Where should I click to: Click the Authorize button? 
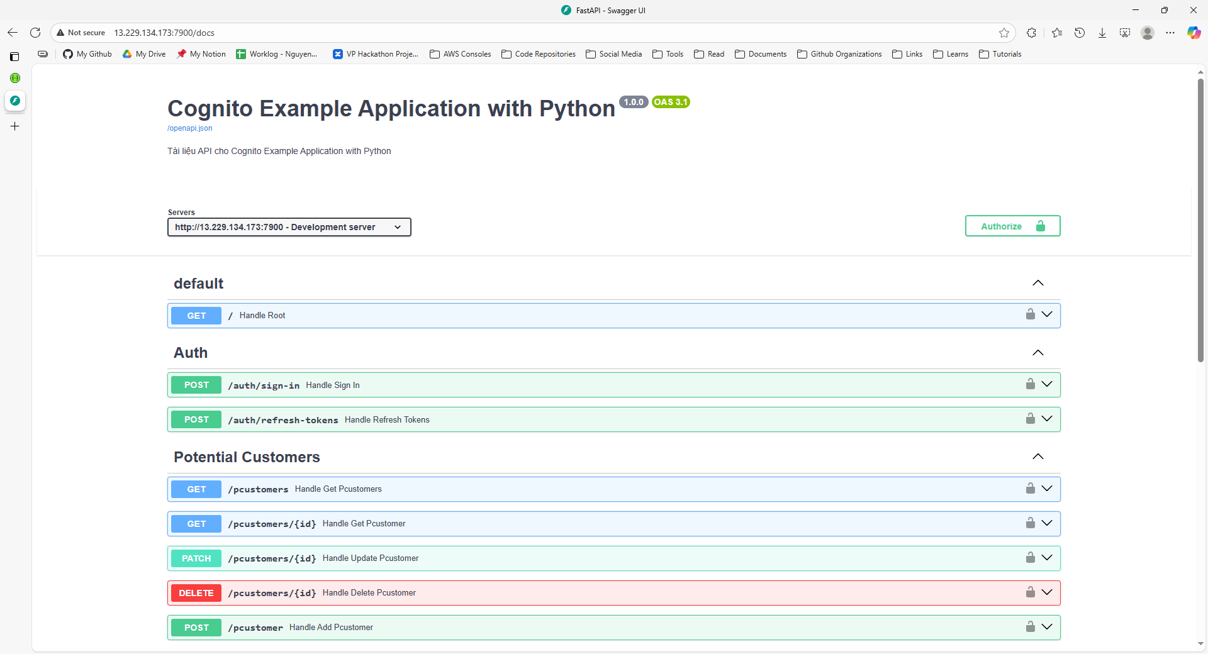point(1012,226)
